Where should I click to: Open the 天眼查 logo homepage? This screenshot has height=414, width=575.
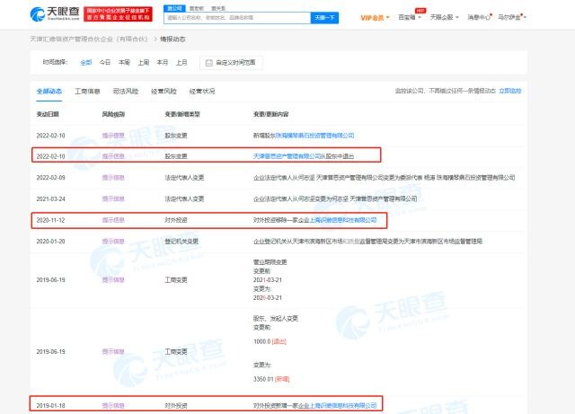click(x=55, y=14)
